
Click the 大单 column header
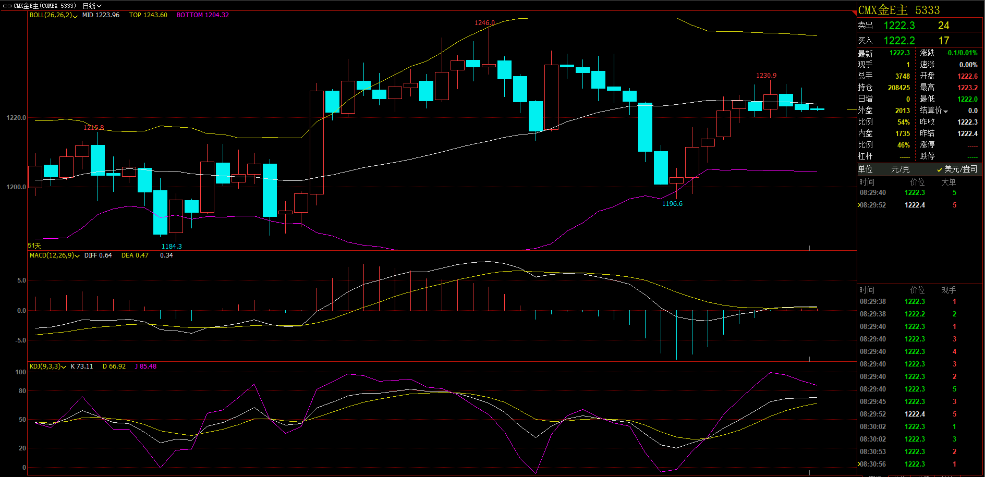tap(948, 182)
